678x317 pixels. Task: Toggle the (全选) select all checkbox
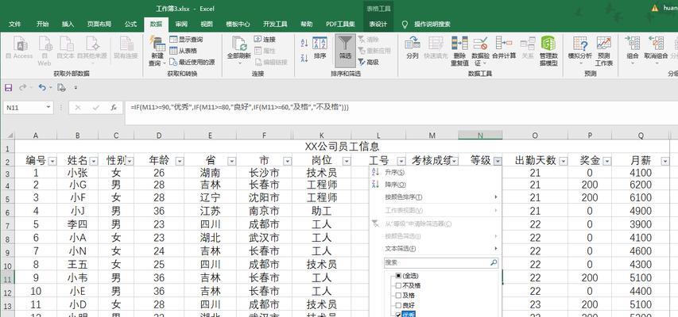(398, 276)
